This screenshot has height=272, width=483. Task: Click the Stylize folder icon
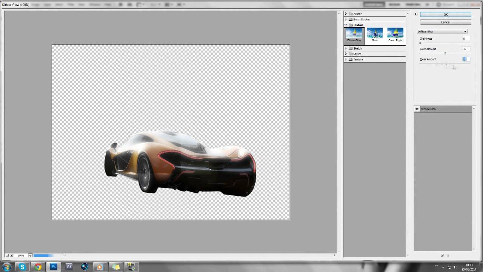point(351,54)
